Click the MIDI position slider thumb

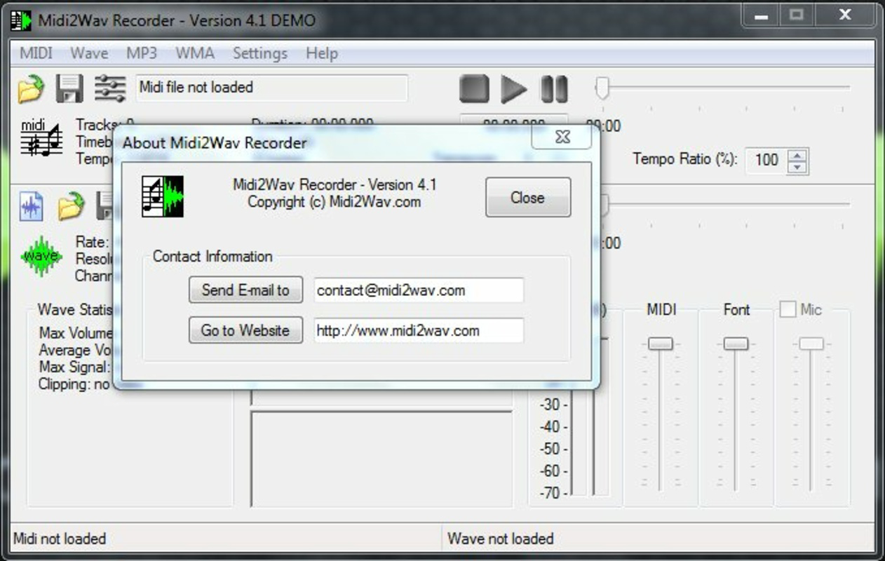point(602,88)
